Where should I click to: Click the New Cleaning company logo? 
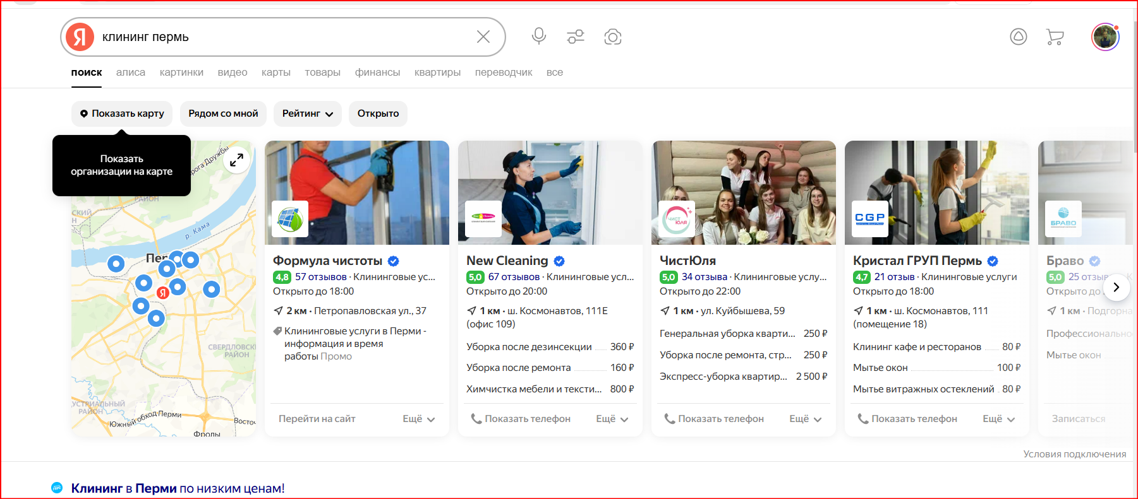[x=483, y=219]
